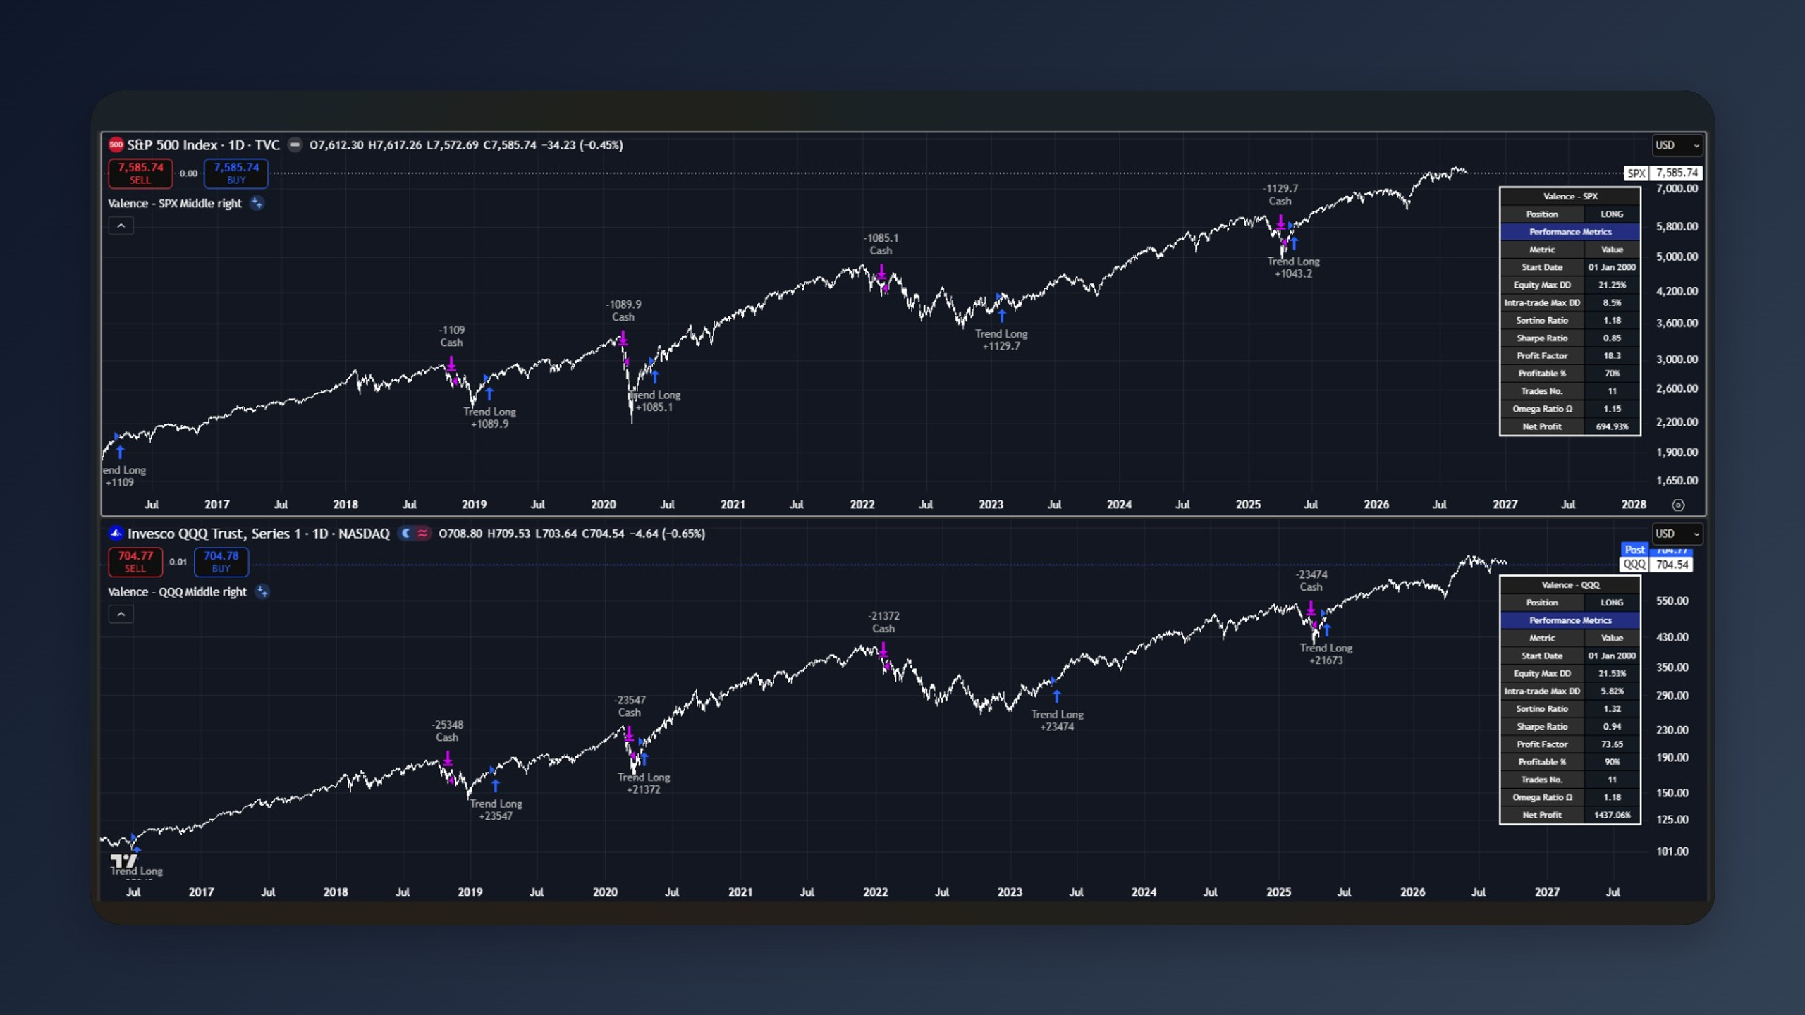The image size is (1805, 1015).
Task: Click the magenta -25348 Cash marker on QQQ
Action: [448, 759]
